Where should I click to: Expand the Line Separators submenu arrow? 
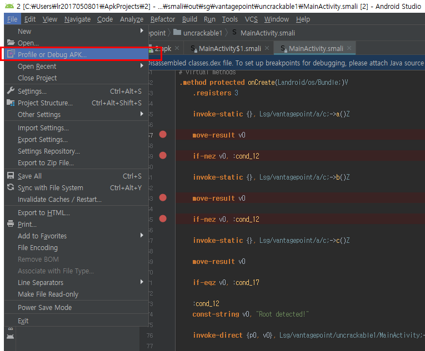pos(142,282)
